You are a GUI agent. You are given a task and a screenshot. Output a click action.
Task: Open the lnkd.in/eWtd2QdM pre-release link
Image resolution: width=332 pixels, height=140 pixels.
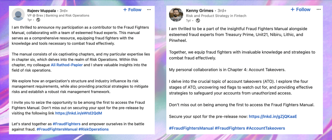pyautogui.click(x=79, y=113)
